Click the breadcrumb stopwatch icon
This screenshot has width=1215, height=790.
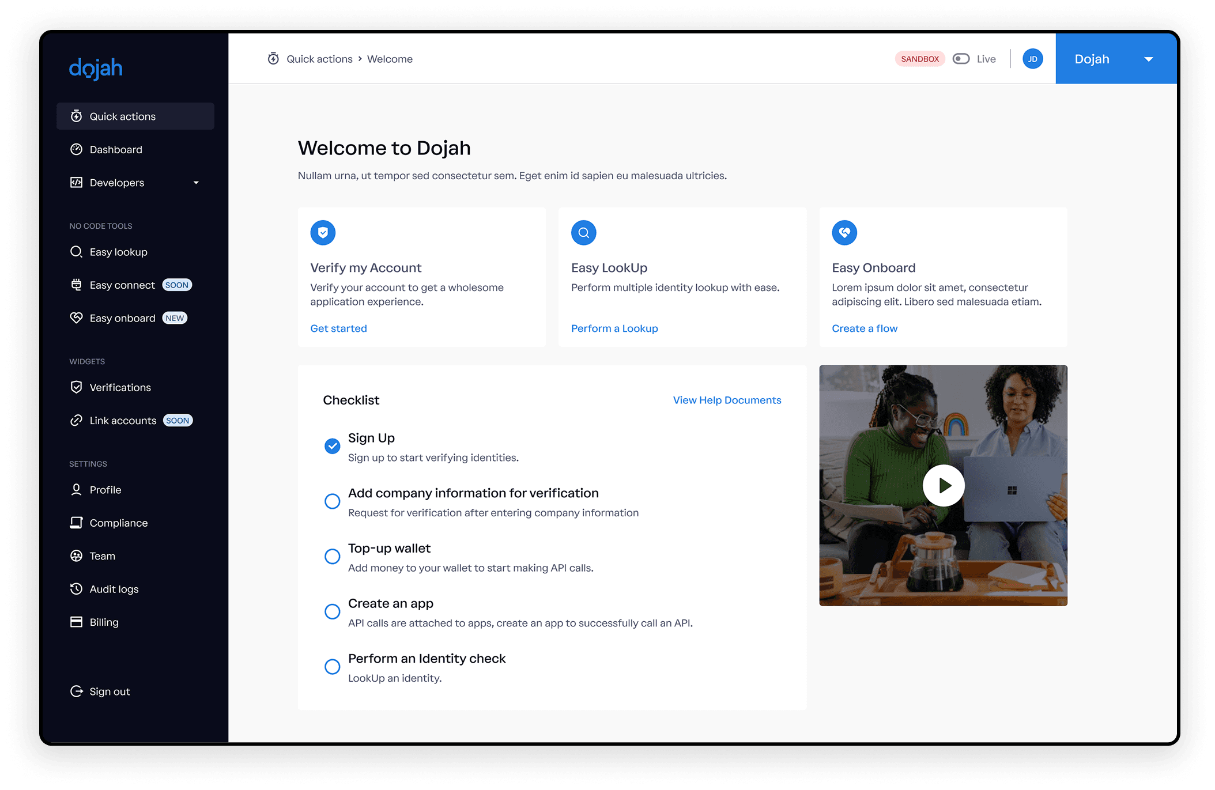pyautogui.click(x=273, y=59)
